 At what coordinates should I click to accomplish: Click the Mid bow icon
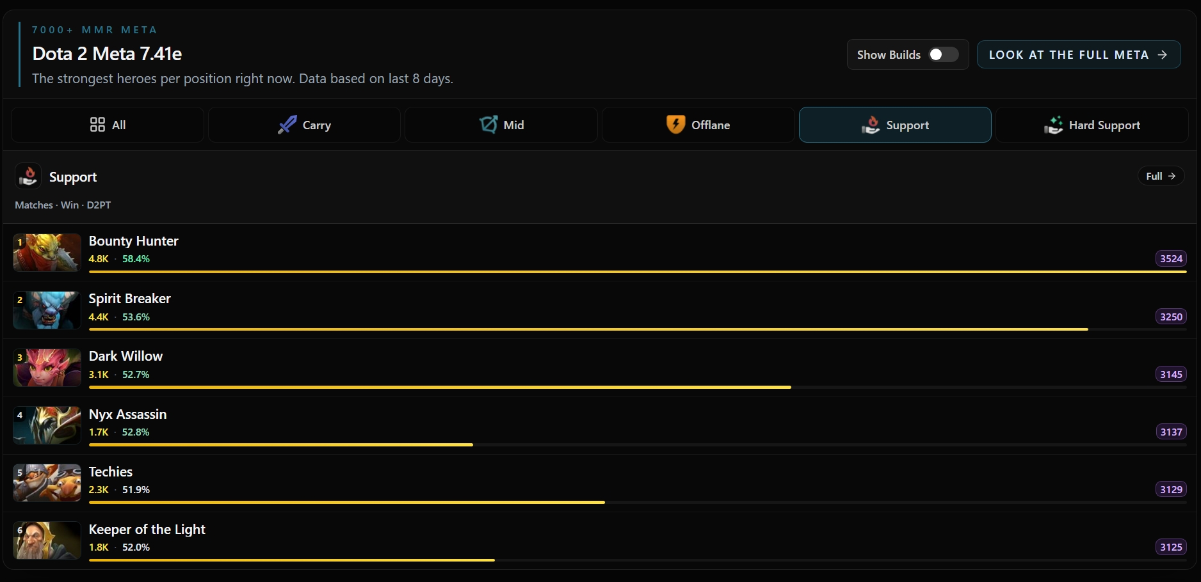click(488, 124)
